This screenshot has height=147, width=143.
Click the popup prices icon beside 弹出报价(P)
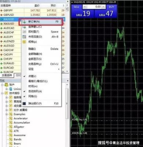(24, 104)
